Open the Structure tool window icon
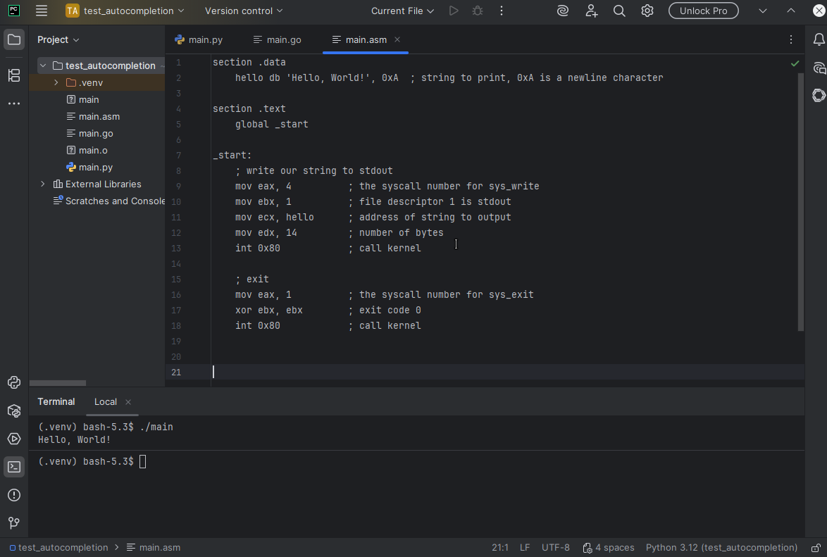Screen dimensions: 827x557 tap(14, 75)
